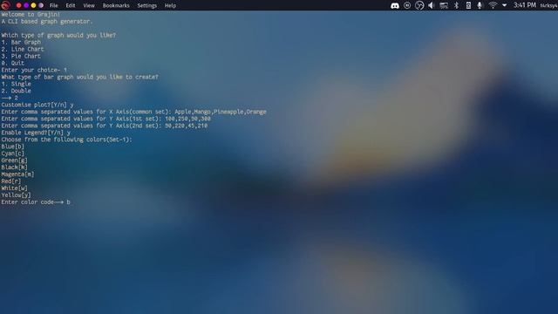Click the yellow window control button
558x314 pixels.
tap(33, 5)
